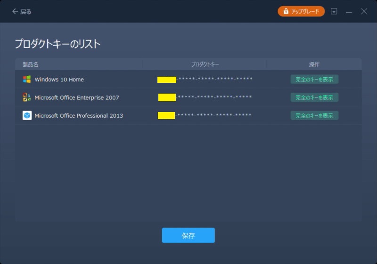Click the Office Enterprise 2007 icon
Screen dimensions: 377x264
27,97
